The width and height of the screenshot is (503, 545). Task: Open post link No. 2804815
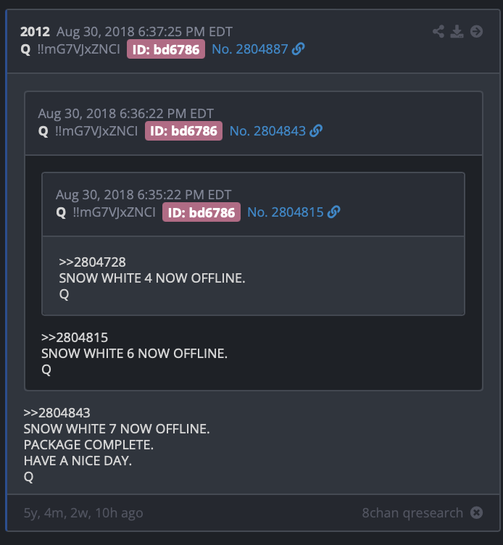click(286, 212)
